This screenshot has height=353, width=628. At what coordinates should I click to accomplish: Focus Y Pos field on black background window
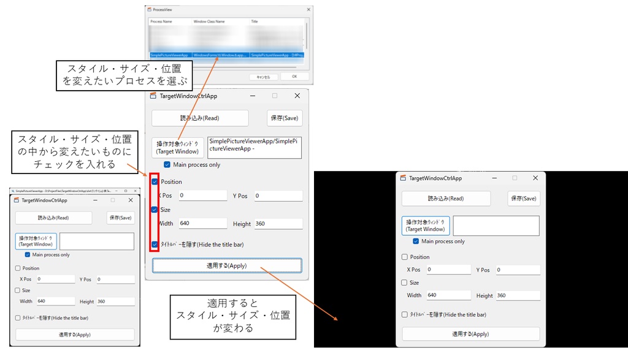pyautogui.click(x=518, y=270)
